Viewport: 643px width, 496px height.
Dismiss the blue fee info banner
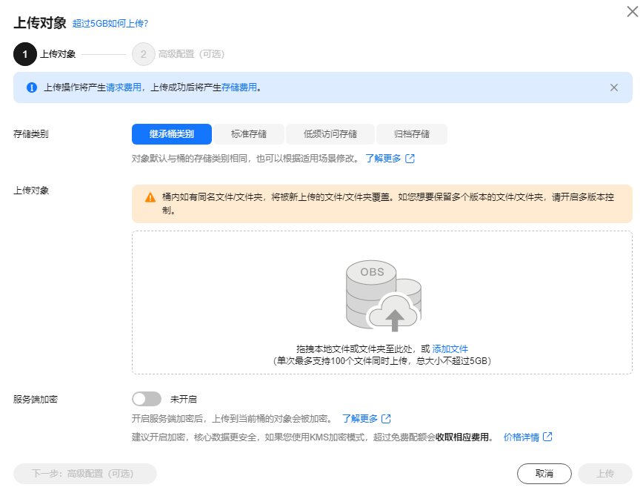[x=613, y=87]
